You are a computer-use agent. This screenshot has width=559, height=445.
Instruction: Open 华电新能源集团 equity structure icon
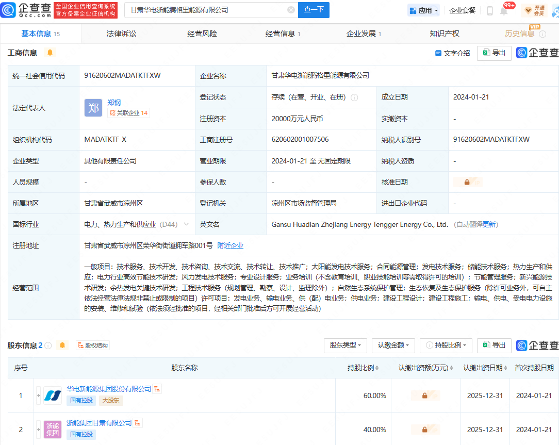(157, 389)
